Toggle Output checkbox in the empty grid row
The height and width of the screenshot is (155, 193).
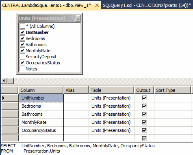[144, 138]
